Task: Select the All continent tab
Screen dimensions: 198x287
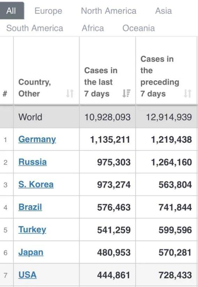Action: coord(12,11)
